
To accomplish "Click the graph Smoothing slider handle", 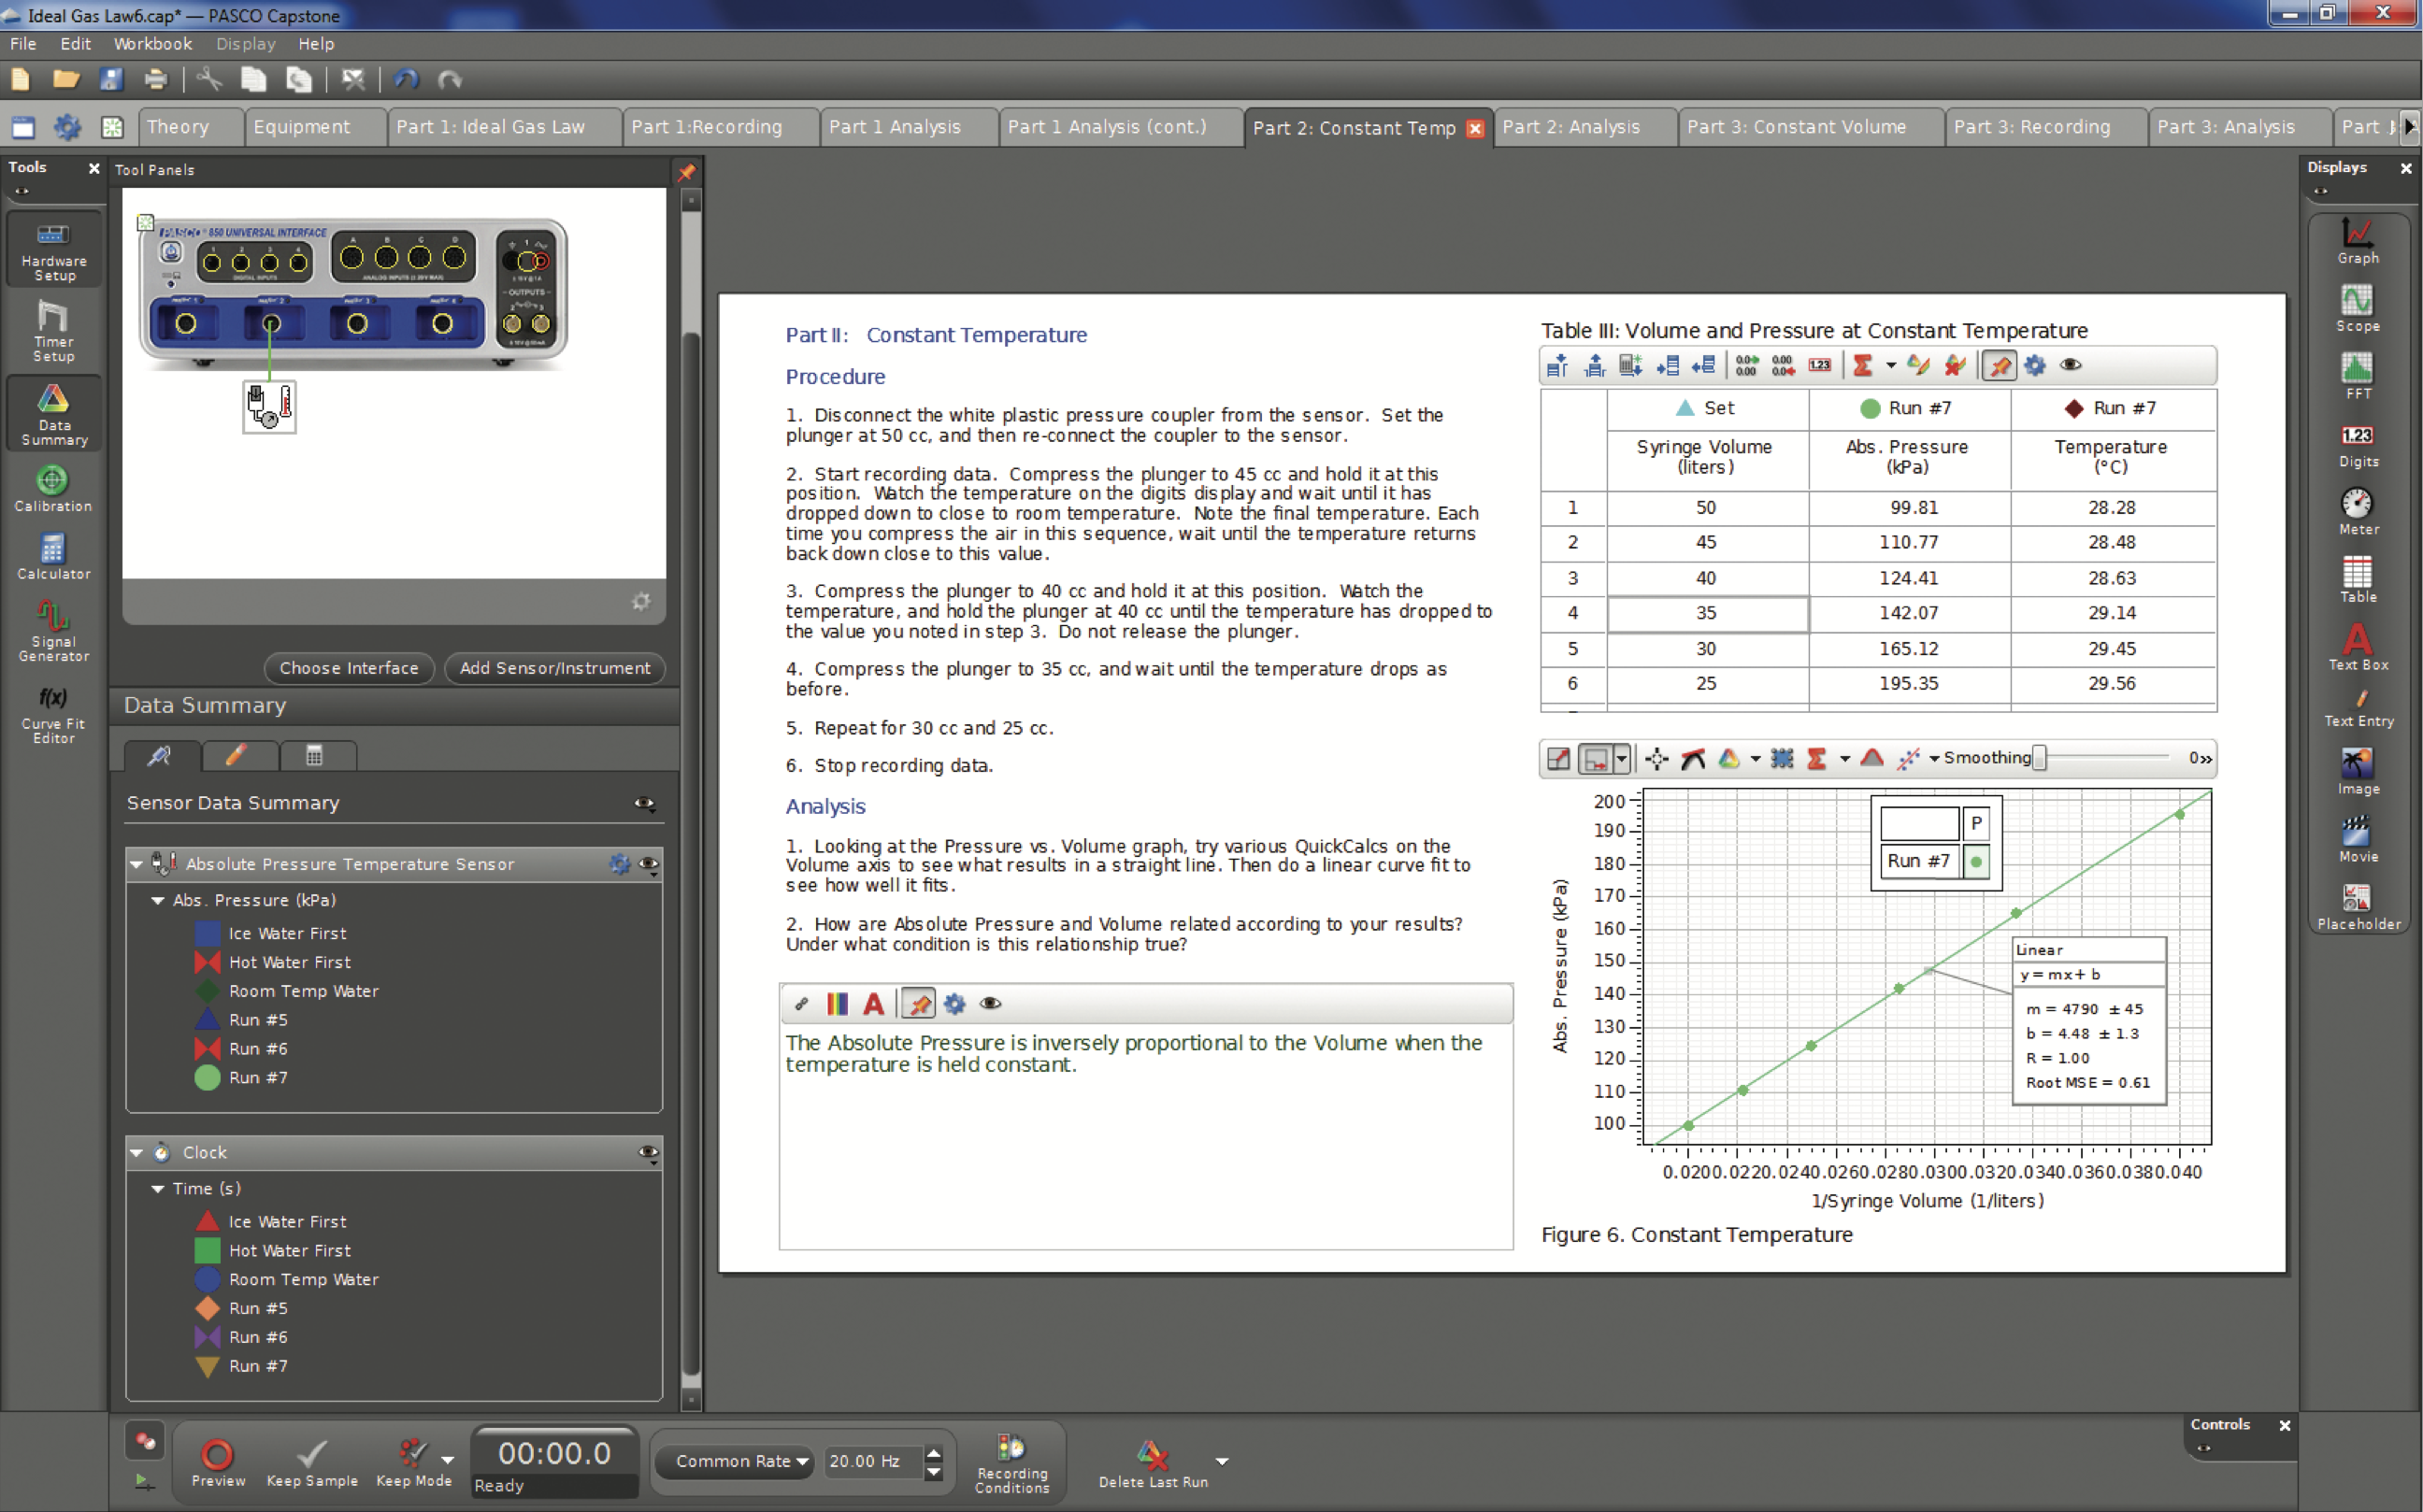I will 2039,758.
